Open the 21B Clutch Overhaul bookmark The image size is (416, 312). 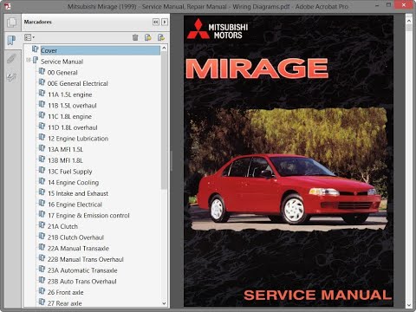click(x=75, y=237)
